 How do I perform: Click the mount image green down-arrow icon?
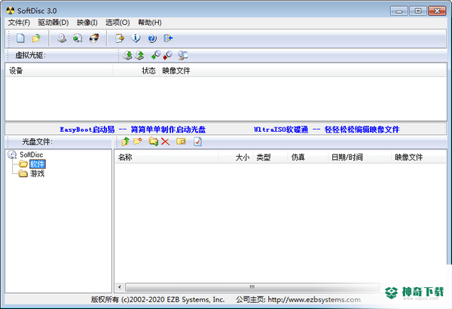click(128, 55)
